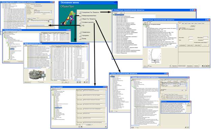Switch to the Дерево tab in Конкретные технологические процессы

click(146, 23)
